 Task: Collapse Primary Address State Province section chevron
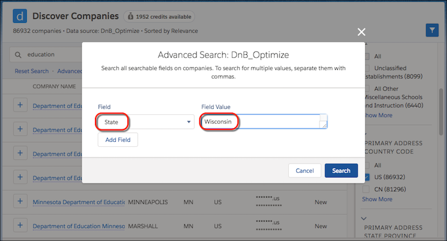[364, 219]
